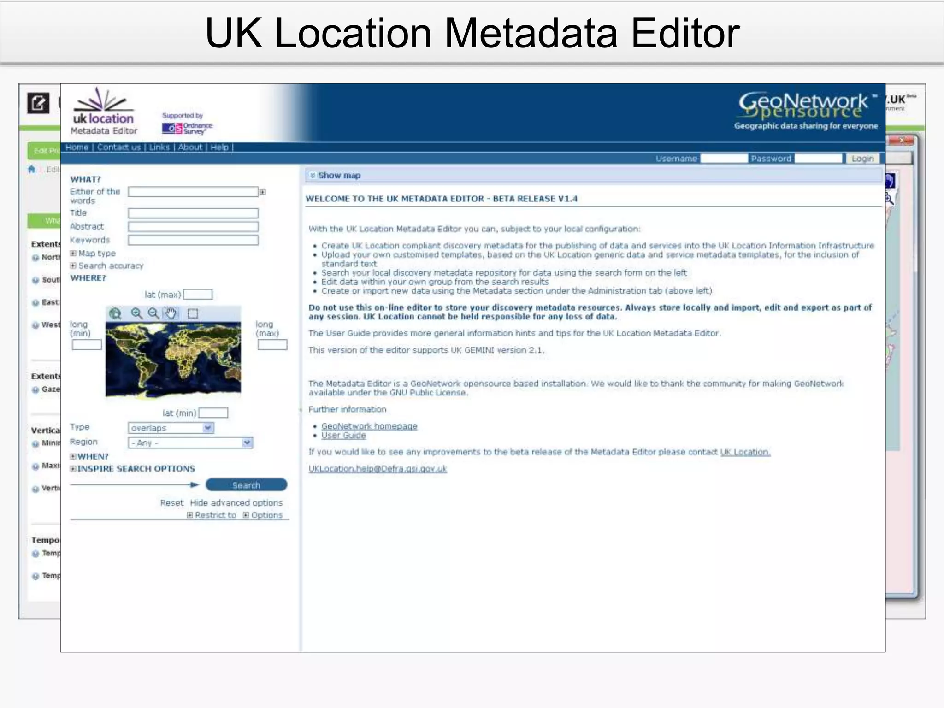
Task: Open the Home menu item
Action: [x=77, y=147]
